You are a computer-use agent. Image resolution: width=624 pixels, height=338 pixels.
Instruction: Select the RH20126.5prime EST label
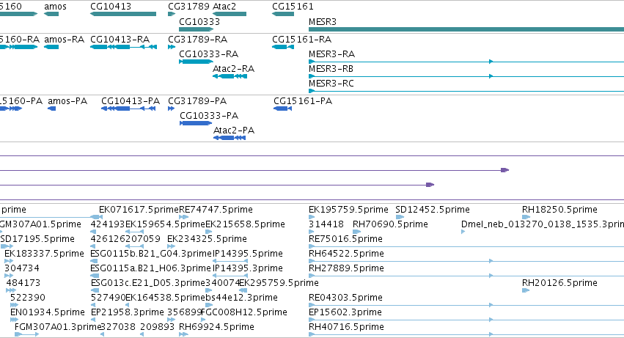tap(560, 284)
